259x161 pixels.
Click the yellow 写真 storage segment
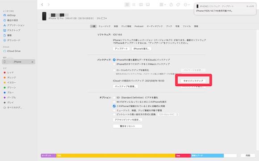click(x=116, y=156)
